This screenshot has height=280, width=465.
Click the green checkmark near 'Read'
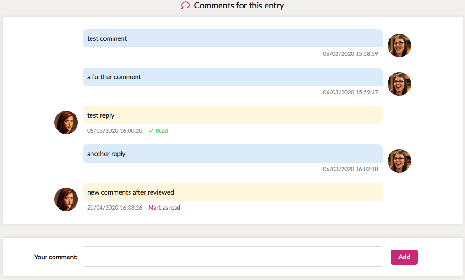pos(150,130)
